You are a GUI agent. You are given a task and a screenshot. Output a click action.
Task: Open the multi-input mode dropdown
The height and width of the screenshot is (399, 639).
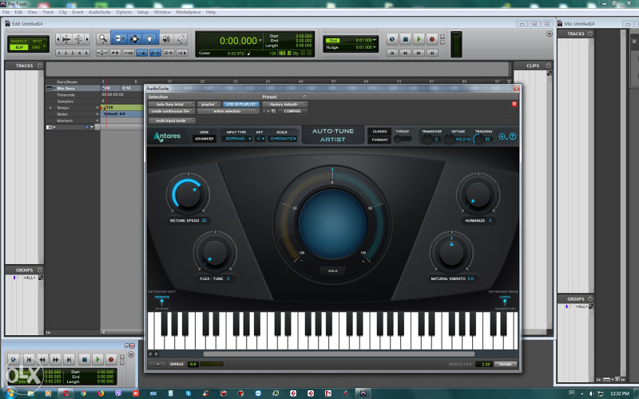point(172,120)
